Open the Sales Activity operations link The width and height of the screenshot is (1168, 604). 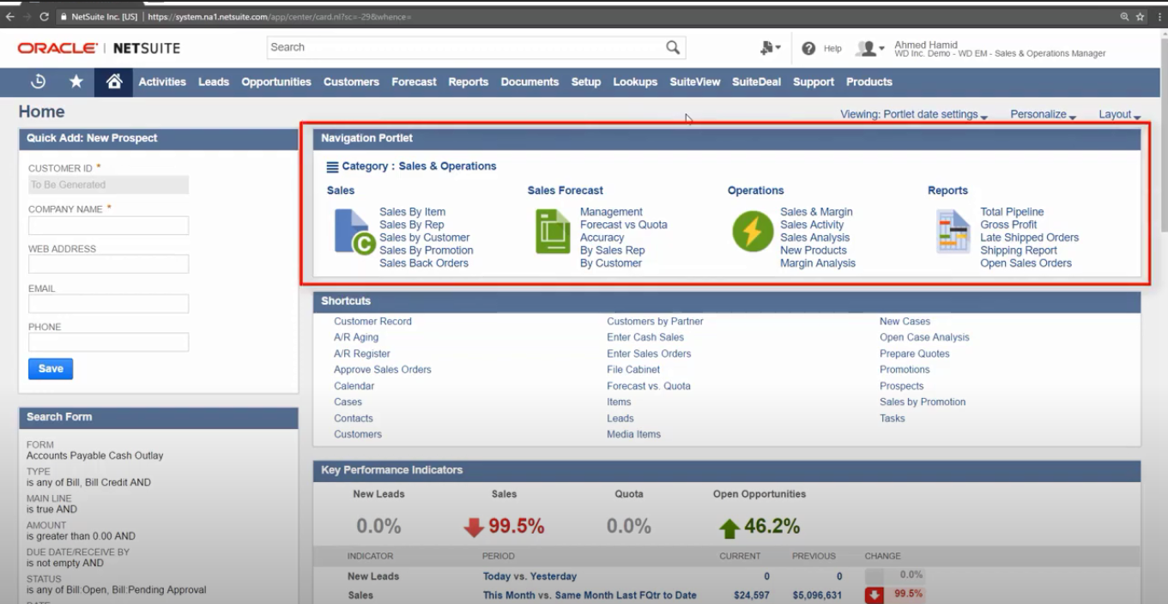[x=812, y=225]
